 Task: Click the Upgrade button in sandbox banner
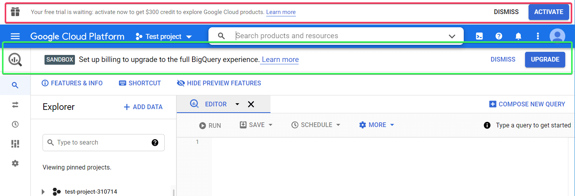point(545,60)
